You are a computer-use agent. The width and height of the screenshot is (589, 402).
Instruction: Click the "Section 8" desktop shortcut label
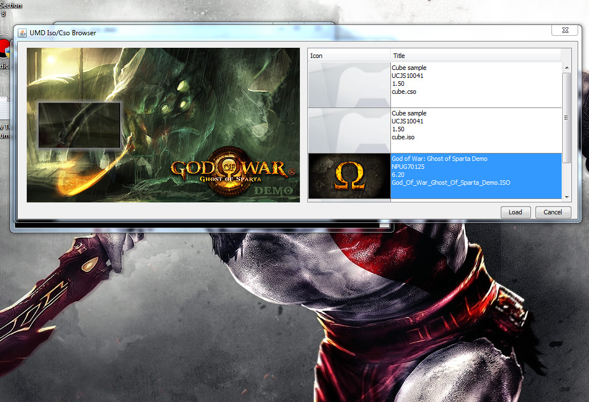click(x=10, y=9)
